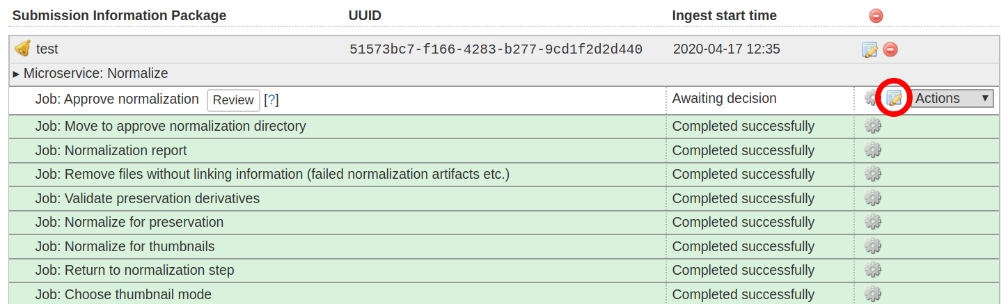Show tasks gear for Remove files without linking information
The image size is (1008, 304).
872,174
